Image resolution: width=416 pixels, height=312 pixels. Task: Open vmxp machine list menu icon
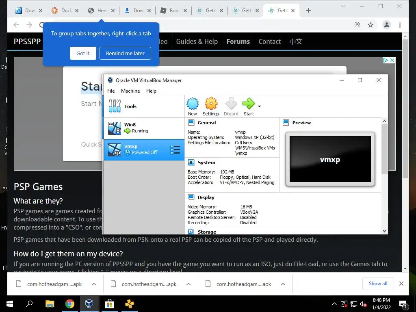coord(175,149)
